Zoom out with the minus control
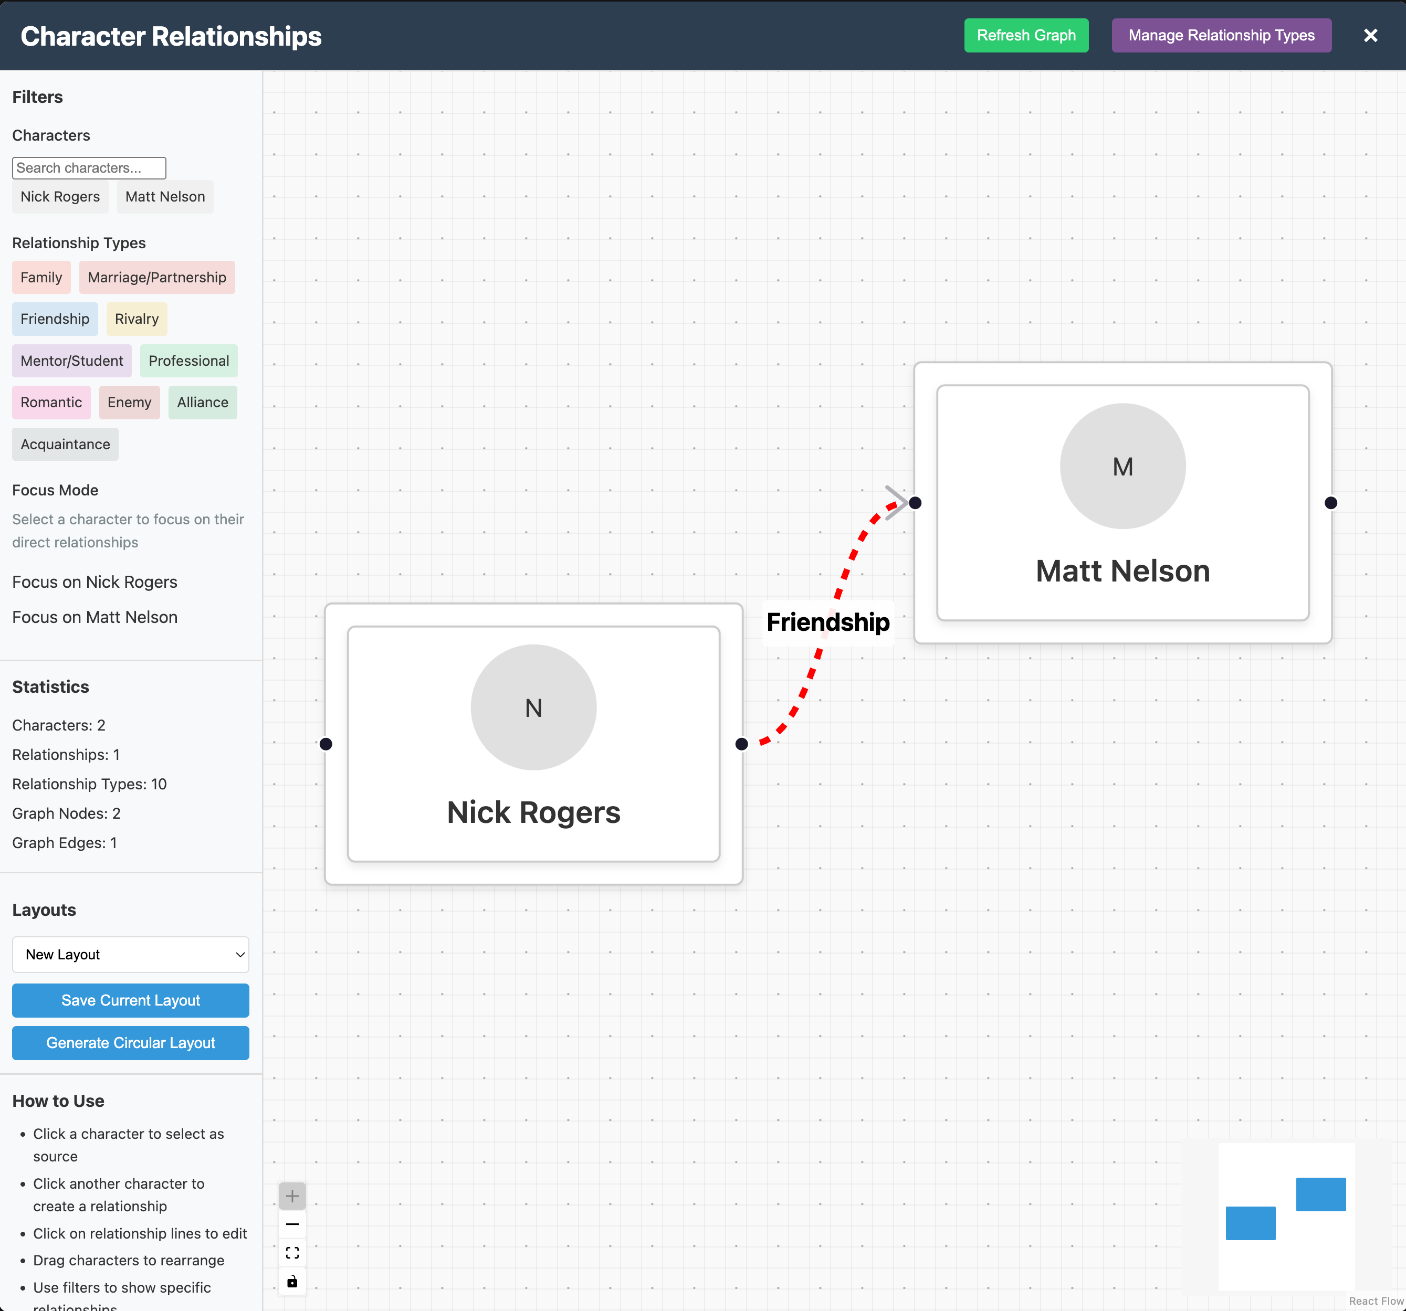This screenshot has width=1406, height=1311. point(292,1224)
